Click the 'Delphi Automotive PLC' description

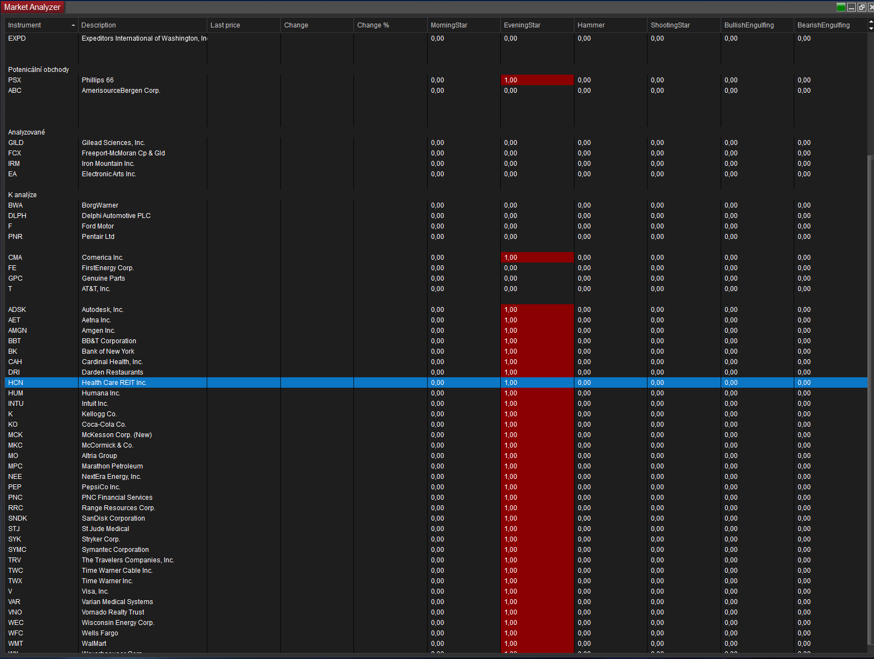point(116,216)
